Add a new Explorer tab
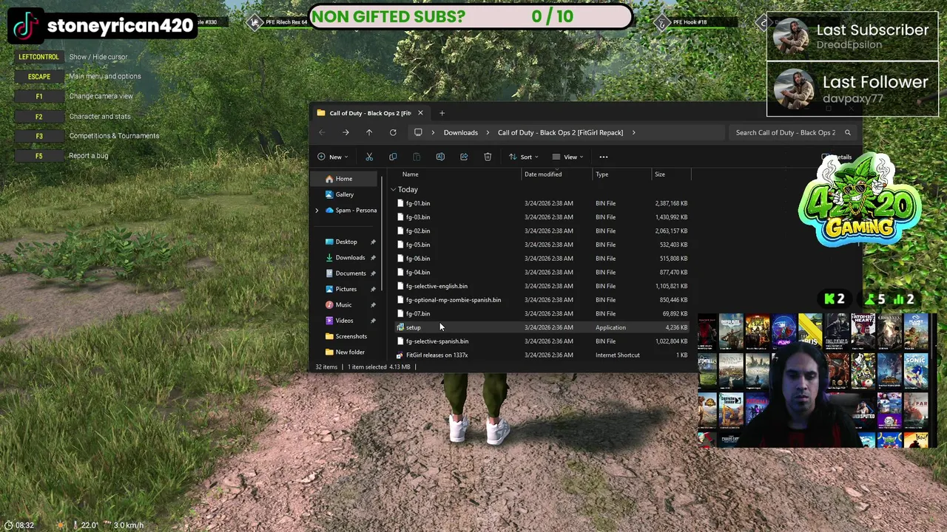The image size is (947, 532). [442, 113]
